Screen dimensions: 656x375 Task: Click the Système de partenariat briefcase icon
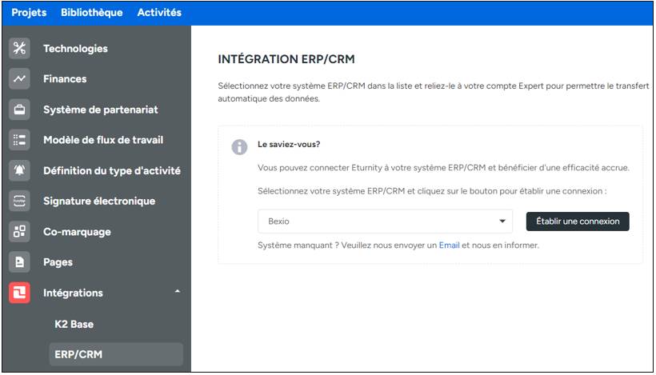click(x=20, y=110)
